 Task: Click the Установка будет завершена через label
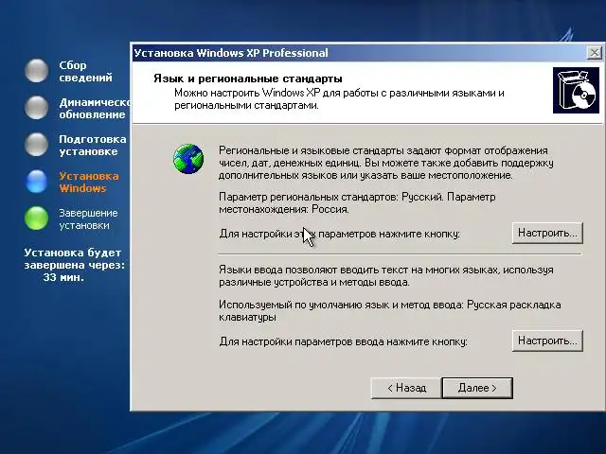(74, 258)
